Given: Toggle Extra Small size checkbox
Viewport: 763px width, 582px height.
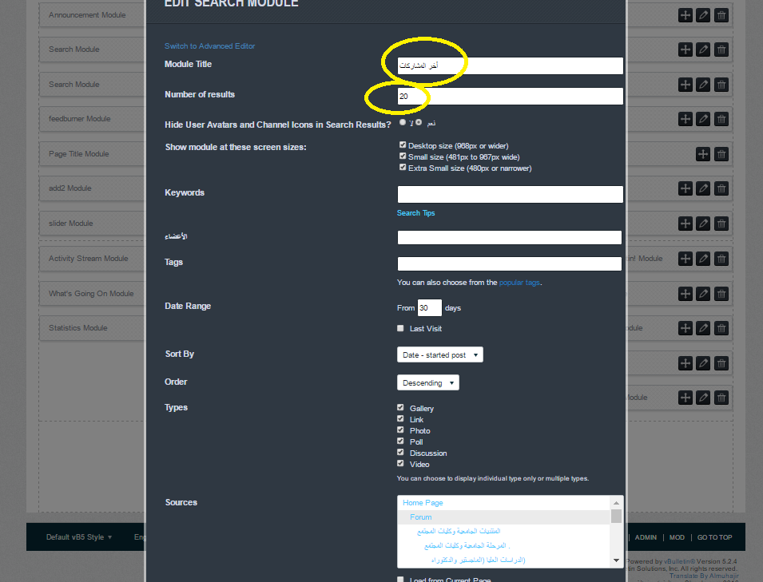Looking at the screenshot, I should click(403, 168).
